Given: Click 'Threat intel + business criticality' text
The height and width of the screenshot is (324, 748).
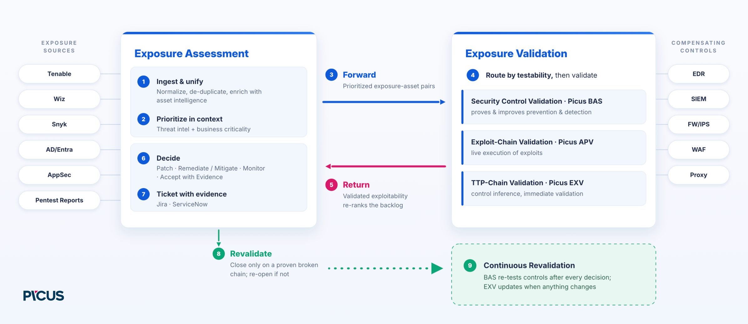Looking at the screenshot, I should 204,129.
